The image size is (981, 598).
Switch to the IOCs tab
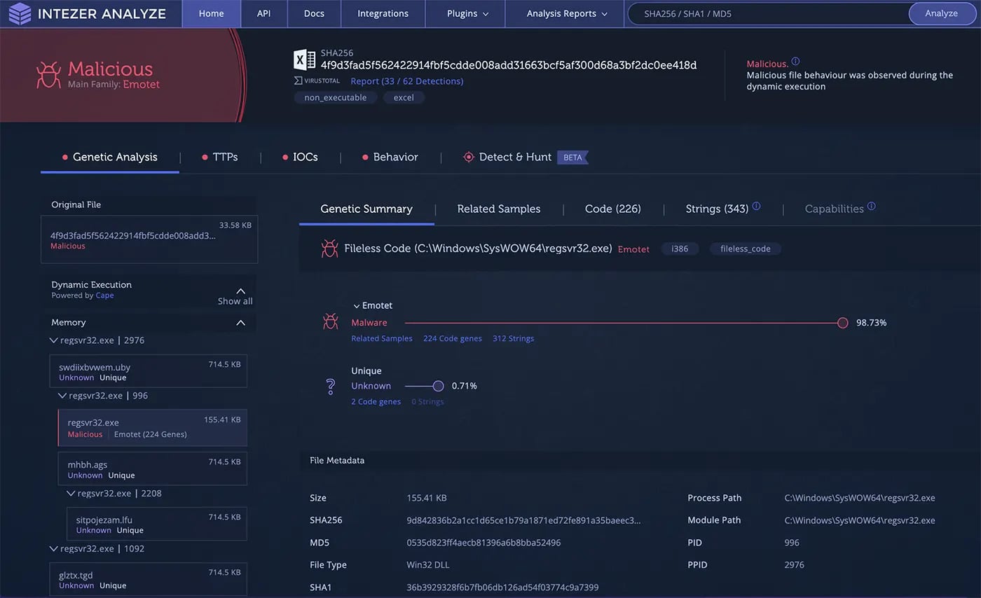(x=300, y=157)
